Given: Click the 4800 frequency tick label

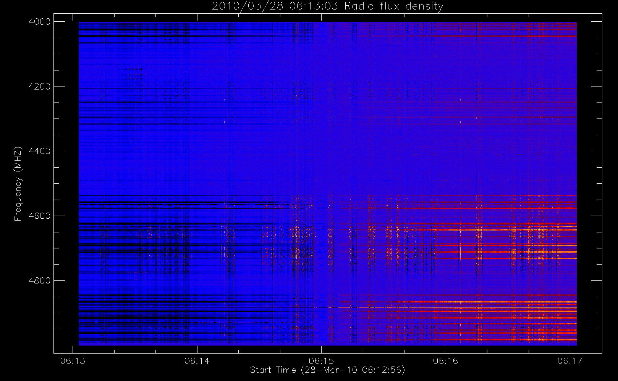Looking at the screenshot, I should click(40, 281).
